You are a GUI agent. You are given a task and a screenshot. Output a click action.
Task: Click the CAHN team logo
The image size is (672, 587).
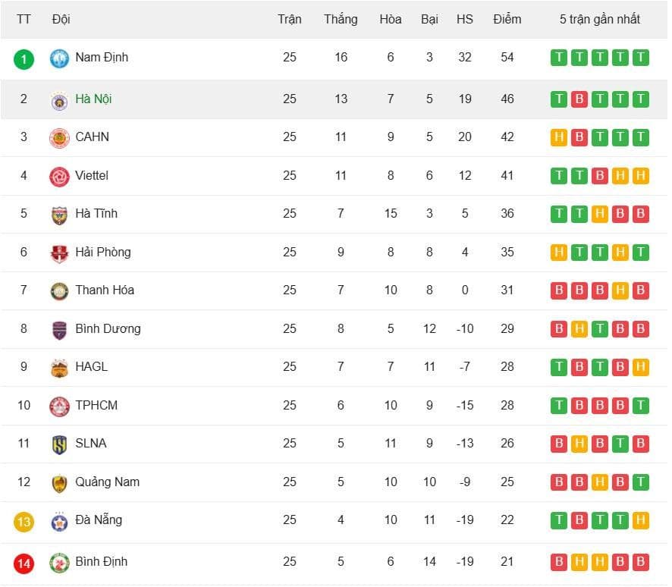[x=59, y=138]
